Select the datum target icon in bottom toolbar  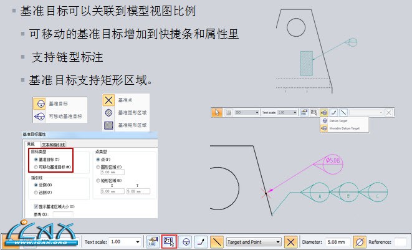185,241
